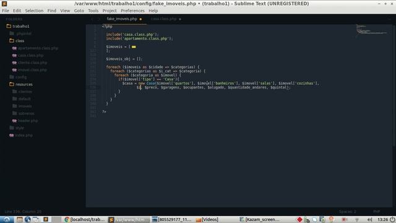Open cliente.class.php from sidebar
This screenshot has width=396, height=223.
click(x=32, y=63)
